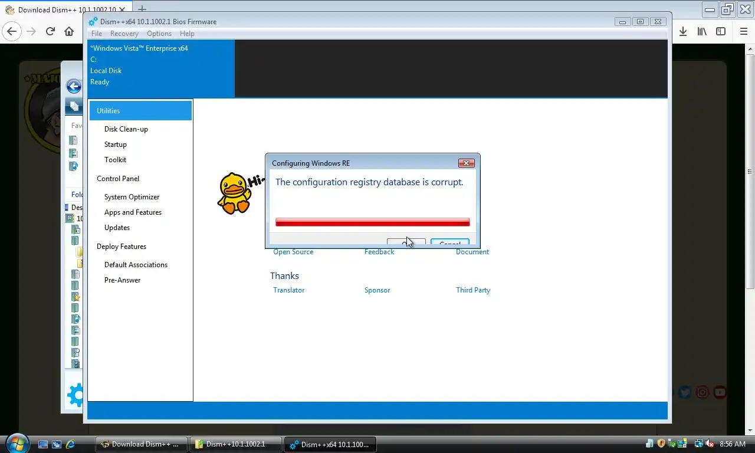Select Deploy Features section header
This screenshot has height=453, width=755.
[122, 247]
